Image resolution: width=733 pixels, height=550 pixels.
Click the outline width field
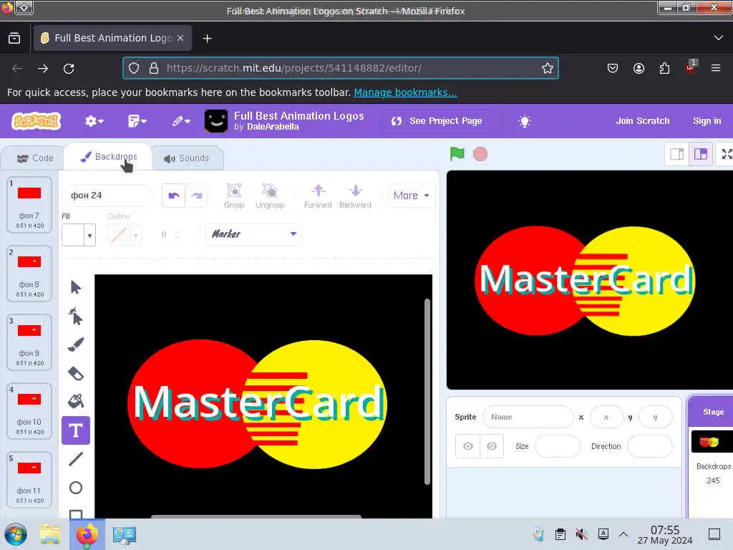[170, 235]
